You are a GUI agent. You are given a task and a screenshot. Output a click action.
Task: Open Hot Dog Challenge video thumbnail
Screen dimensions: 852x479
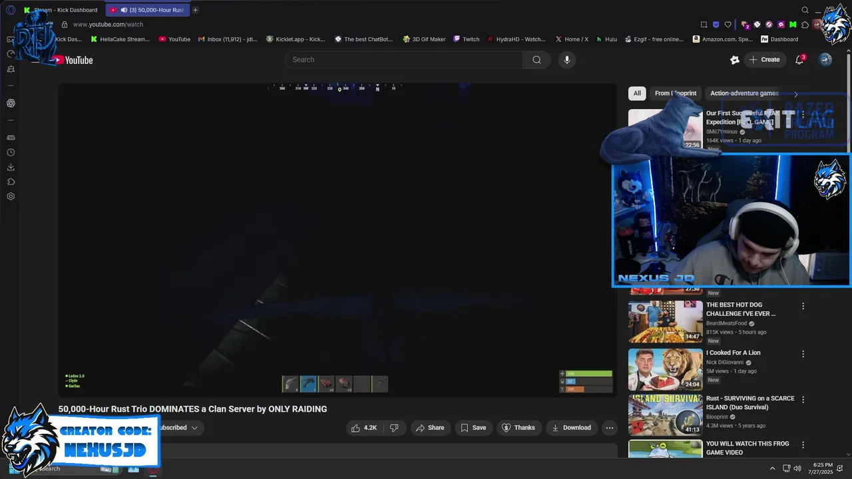(666, 321)
